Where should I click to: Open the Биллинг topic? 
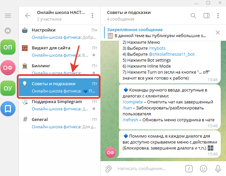[59, 69]
